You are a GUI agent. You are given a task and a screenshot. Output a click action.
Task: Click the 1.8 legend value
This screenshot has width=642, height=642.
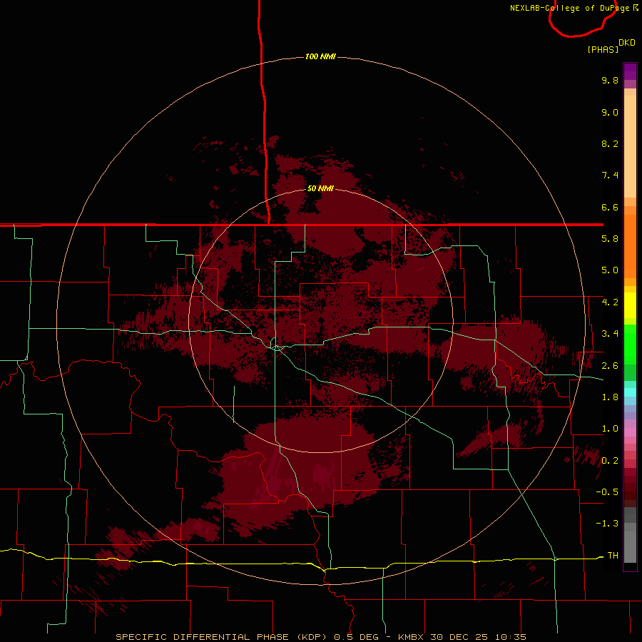coord(610,397)
